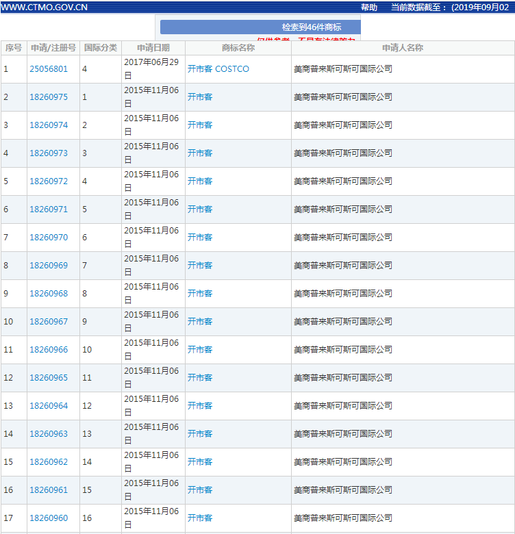Image resolution: width=515 pixels, height=534 pixels.
Task: Select the 当前数据截至 date text
Action: point(450,7)
